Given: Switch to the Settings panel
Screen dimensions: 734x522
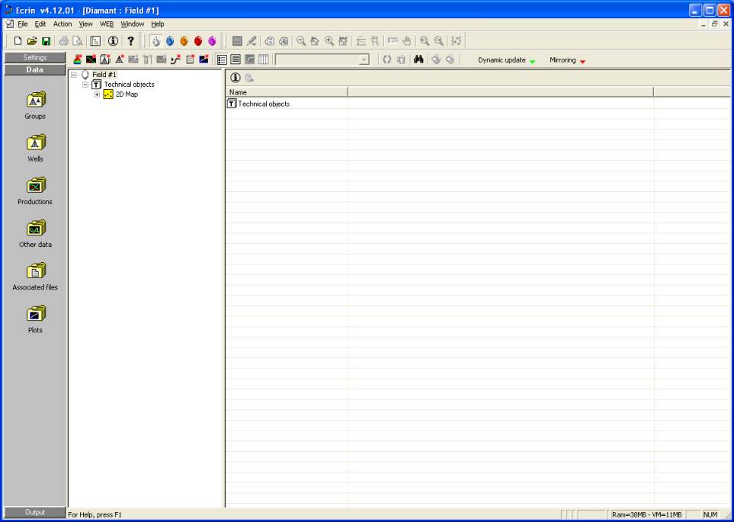Looking at the screenshot, I should (x=34, y=58).
